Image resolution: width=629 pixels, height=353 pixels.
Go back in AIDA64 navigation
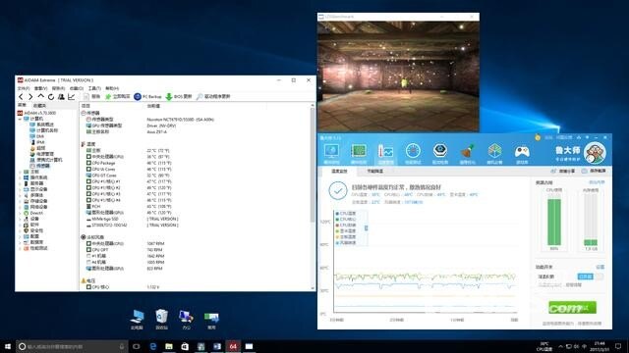(21, 96)
